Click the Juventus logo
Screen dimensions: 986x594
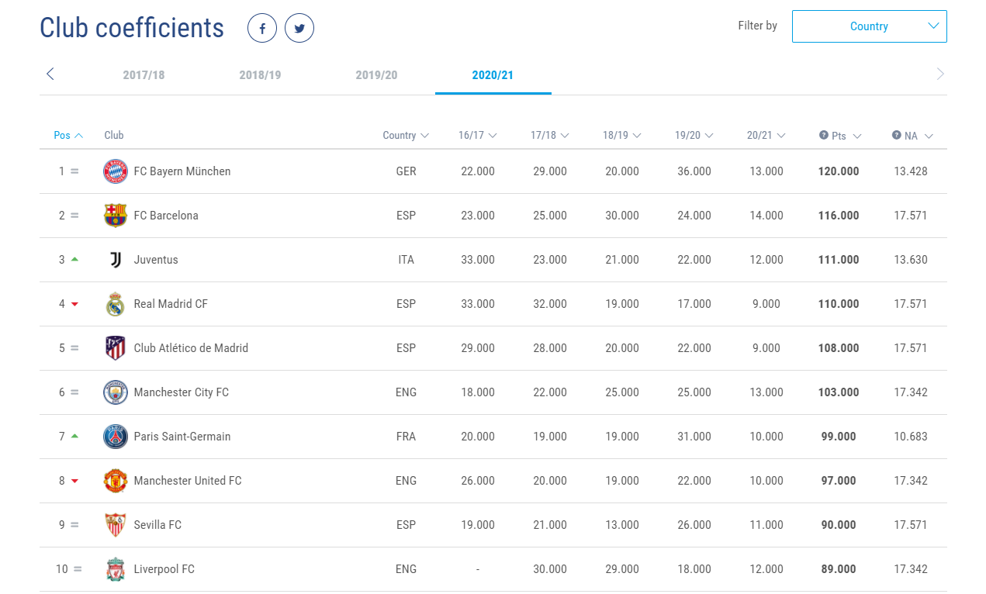click(x=116, y=260)
